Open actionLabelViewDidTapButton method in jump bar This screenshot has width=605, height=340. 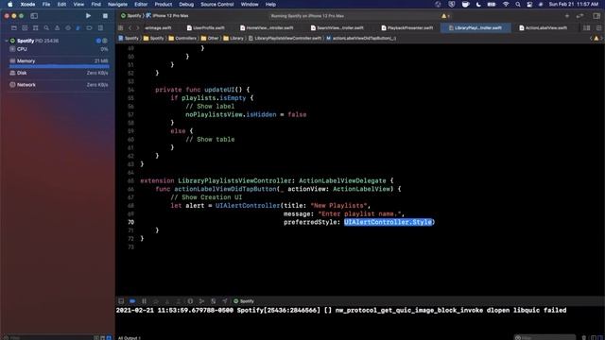tap(361, 38)
